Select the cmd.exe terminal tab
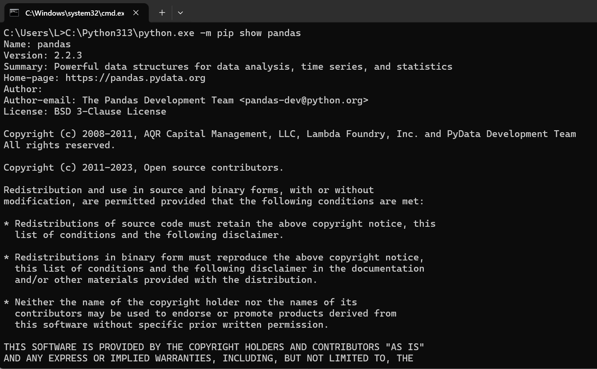The width and height of the screenshot is (597, 369). click(75, 13)
